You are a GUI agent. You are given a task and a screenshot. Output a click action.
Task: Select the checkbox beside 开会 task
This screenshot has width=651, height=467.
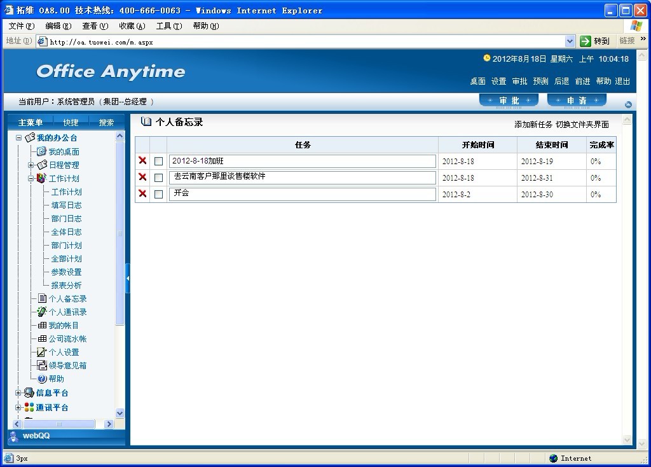click(159, 195)
